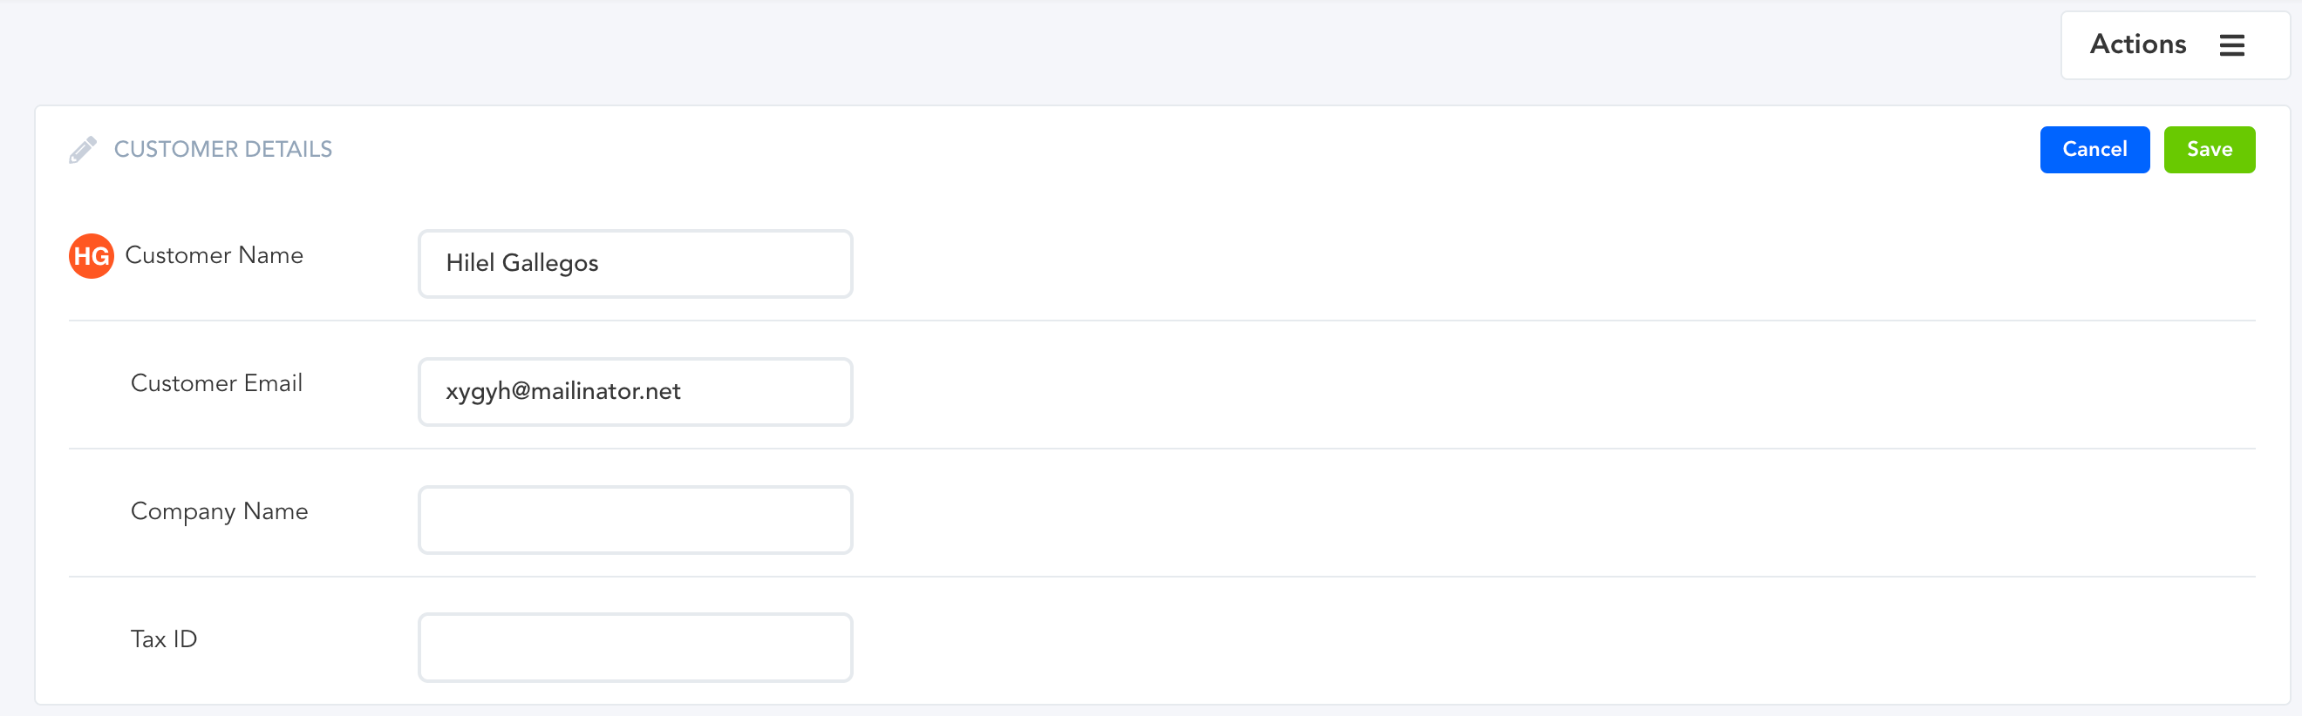Click the Customer Email label
Screen dimensions: 2302x716
[x=216, y=383]
